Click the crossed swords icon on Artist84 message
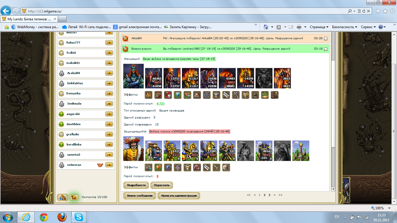 click(125, 38)
